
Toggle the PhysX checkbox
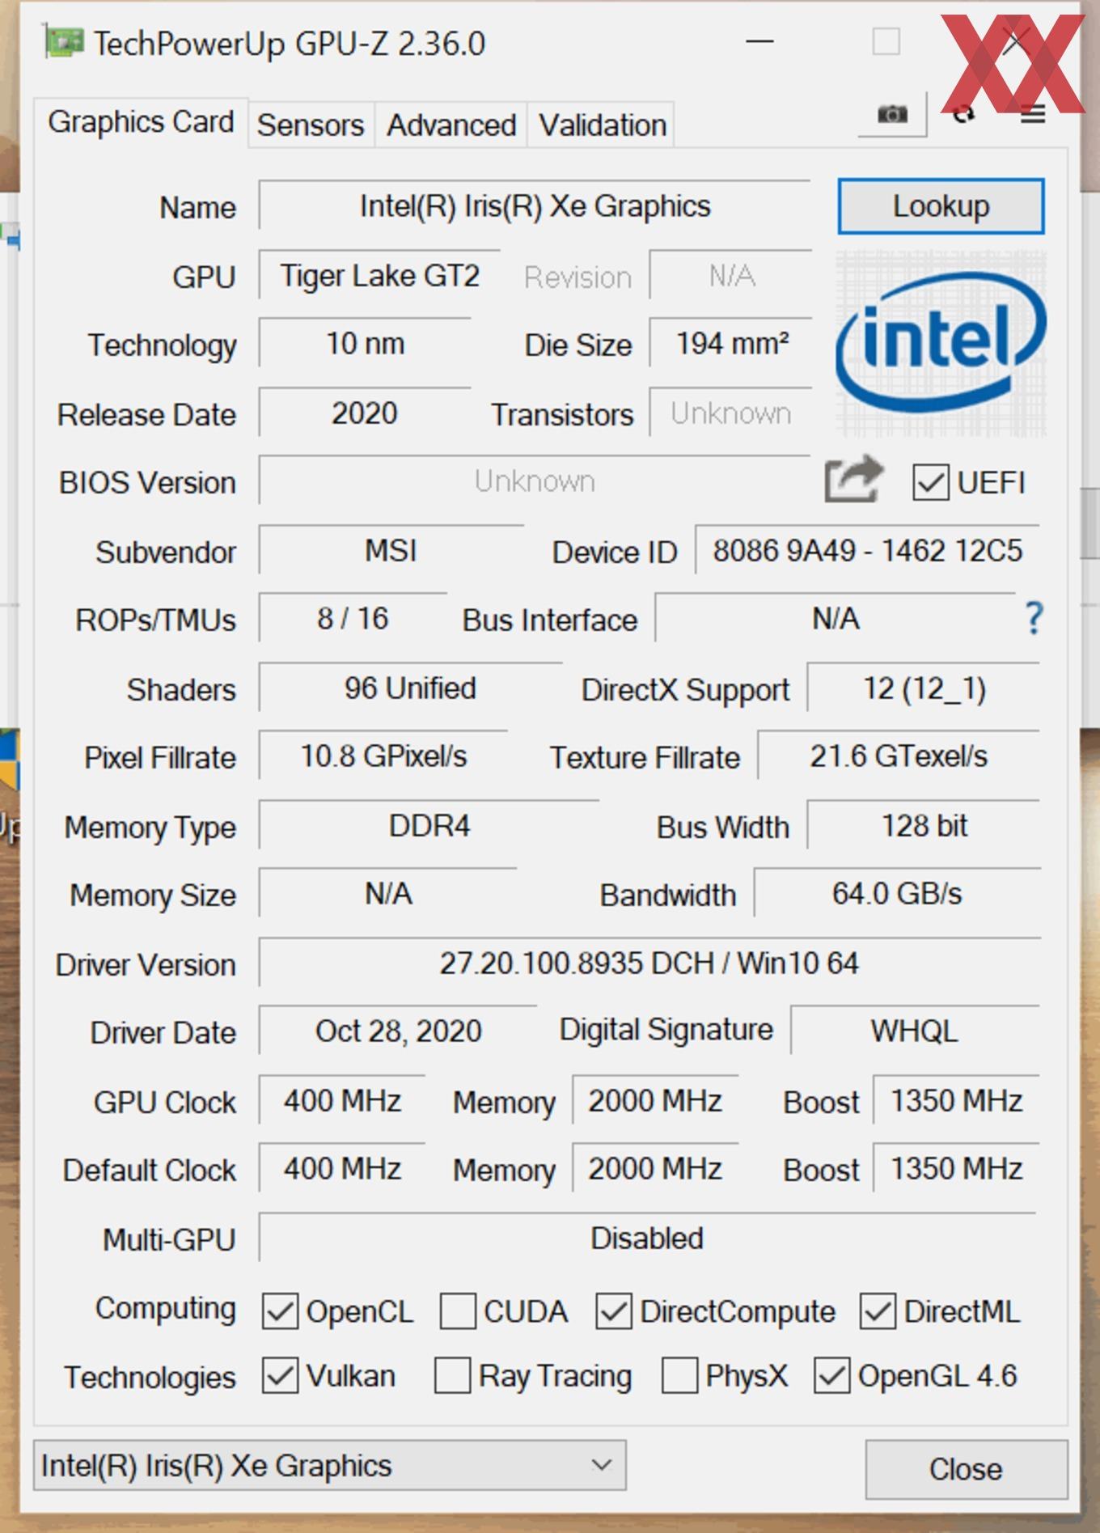[x=679, y=1376]
